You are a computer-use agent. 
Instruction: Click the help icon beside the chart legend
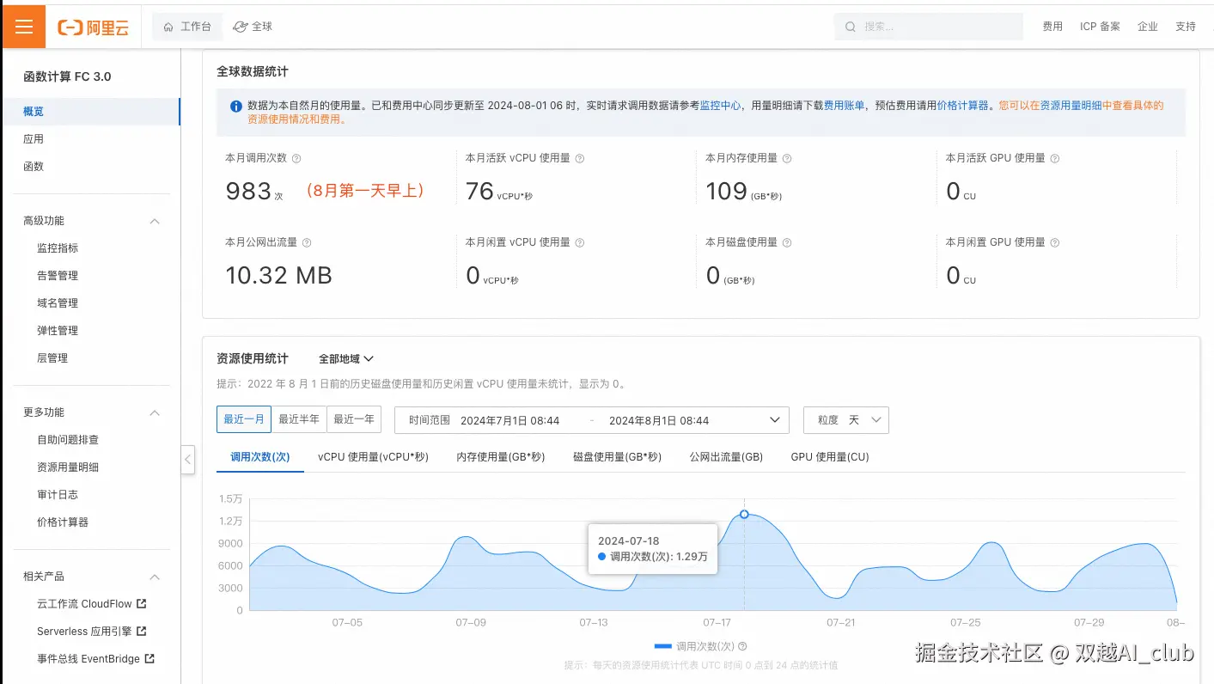(742, 646)
